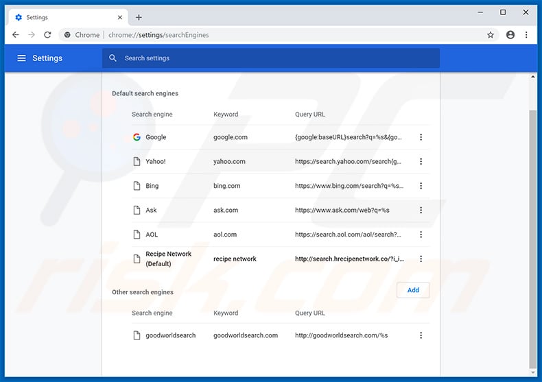This screenshot has width=542, height=382.
Task: Click the google:baseURL query URL
Action: (x=349, y=137)
